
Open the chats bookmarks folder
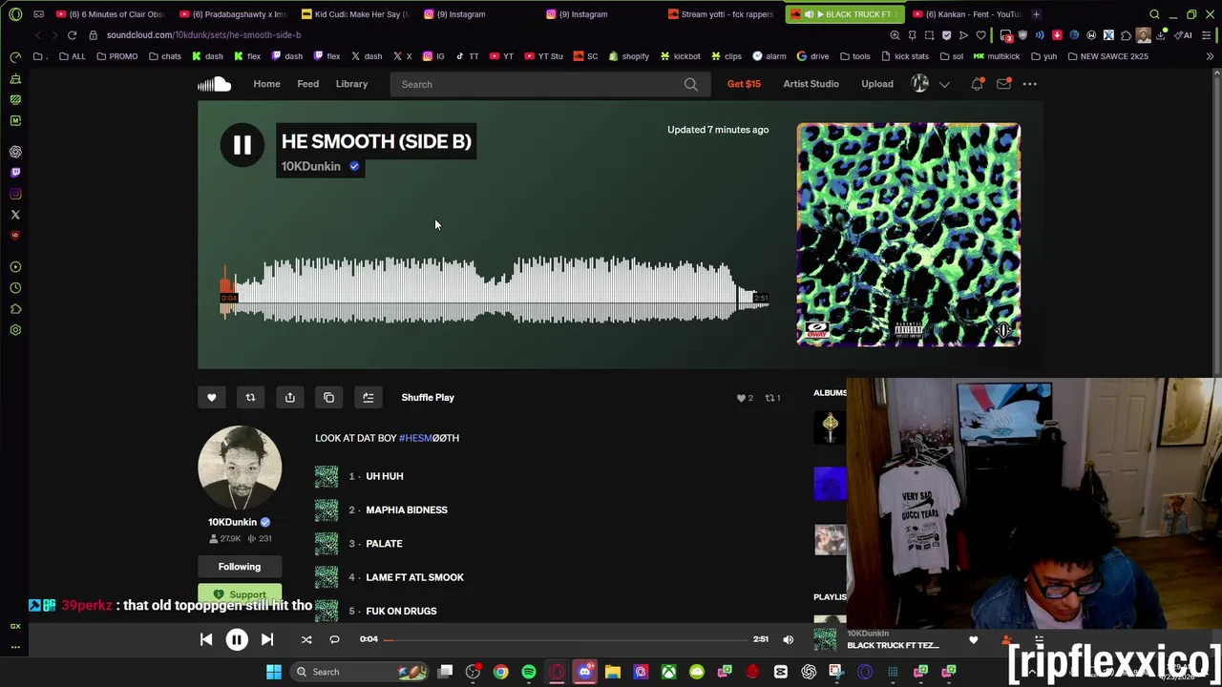pos(164,56)
